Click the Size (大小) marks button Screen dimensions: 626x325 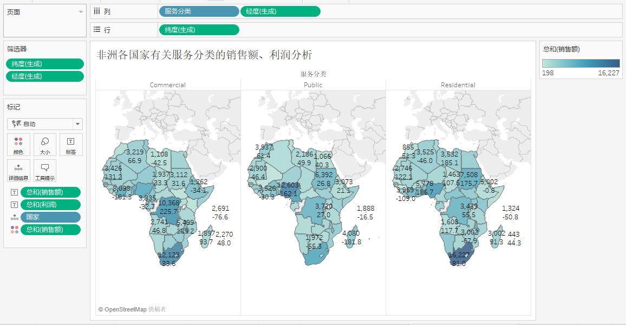point(45,145)
